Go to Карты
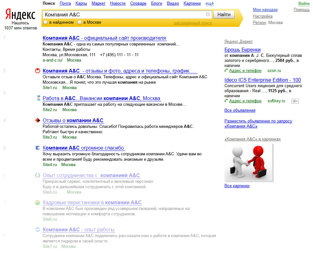313x256 pixels. click(81, 3)
